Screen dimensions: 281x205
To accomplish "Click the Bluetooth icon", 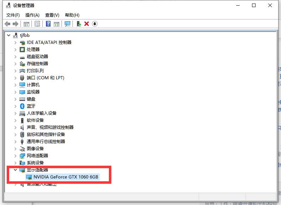I will click(x=22, y=106).
